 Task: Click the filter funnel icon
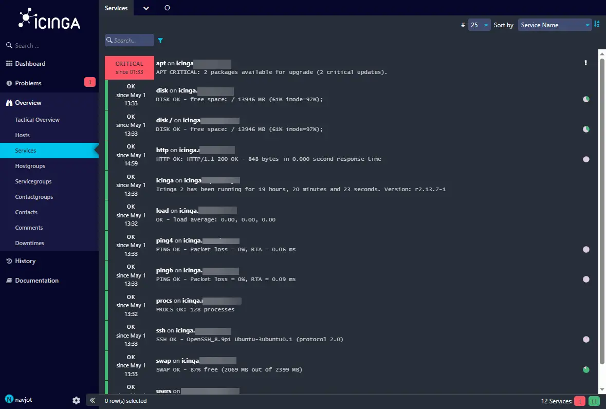tap(160, 41)
